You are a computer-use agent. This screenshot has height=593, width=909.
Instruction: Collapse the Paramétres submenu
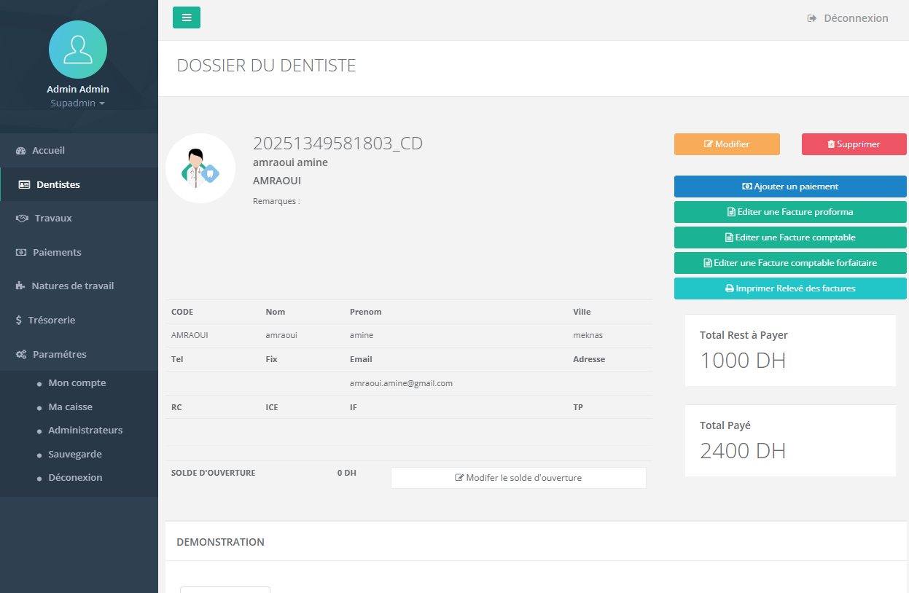[x=59, y=354]
